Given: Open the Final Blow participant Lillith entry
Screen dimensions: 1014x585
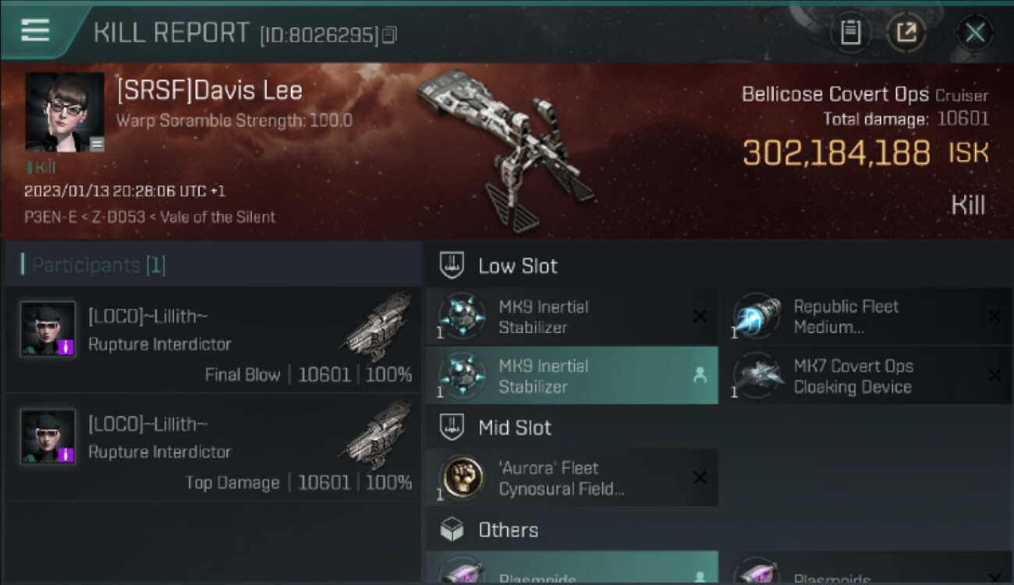Looking at the screenshot, I should [x=212, y=339].
